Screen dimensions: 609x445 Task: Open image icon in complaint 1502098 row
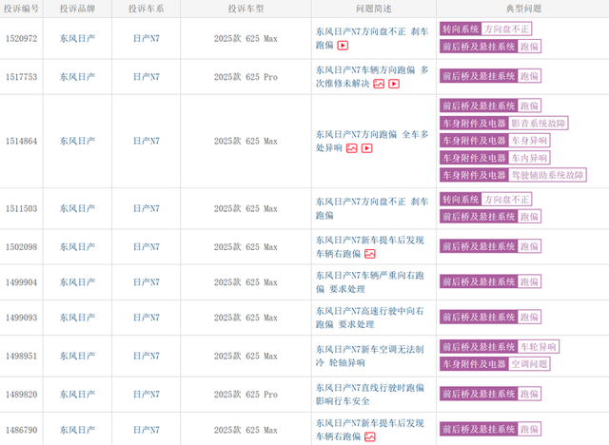pos(370,254)
